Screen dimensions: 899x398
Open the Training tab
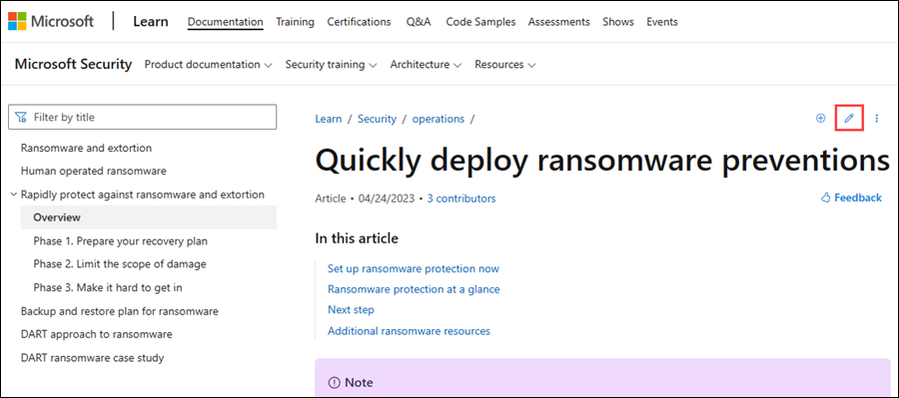pos(296,22)
